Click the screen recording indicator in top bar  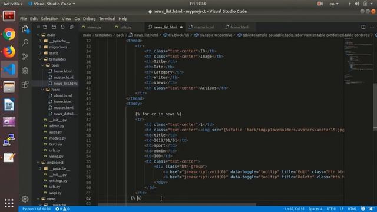click(x=320, y=4)
